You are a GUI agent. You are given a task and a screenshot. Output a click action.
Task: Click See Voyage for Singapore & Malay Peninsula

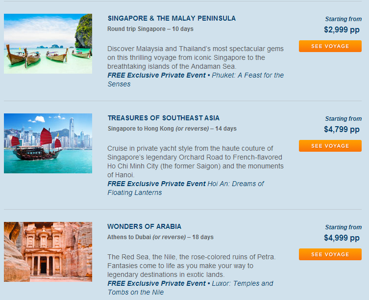tap(330, 46)
